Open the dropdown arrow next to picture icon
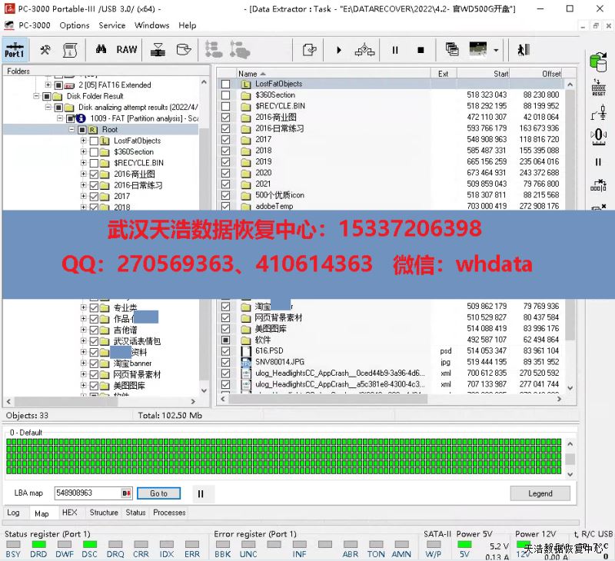This screenshot has height=561, width=615. (x=497, y=50)
